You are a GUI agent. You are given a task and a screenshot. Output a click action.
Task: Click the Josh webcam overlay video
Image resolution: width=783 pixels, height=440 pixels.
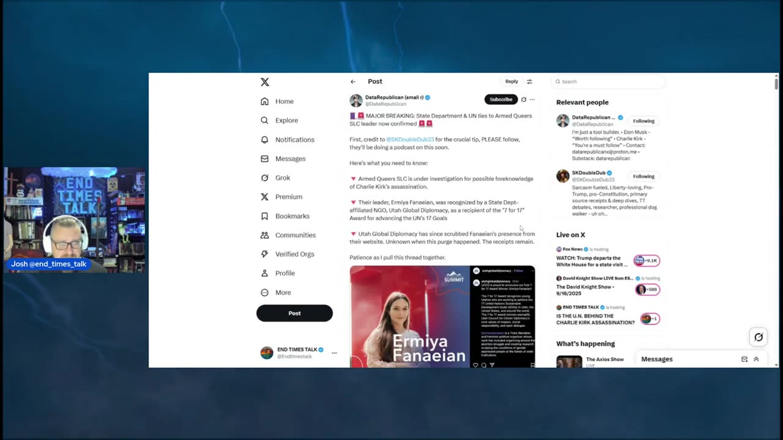point(75,219)
